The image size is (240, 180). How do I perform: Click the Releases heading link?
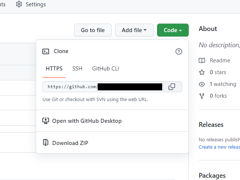pyautogui.click(x=211, y=125)
